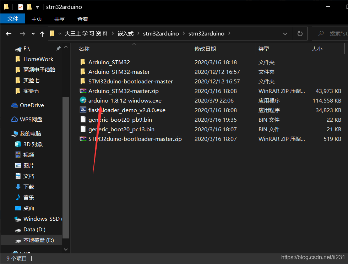Select 我的电脑 in navigation pane
This screenshot has width=348, height=264.
coord(31,133)
